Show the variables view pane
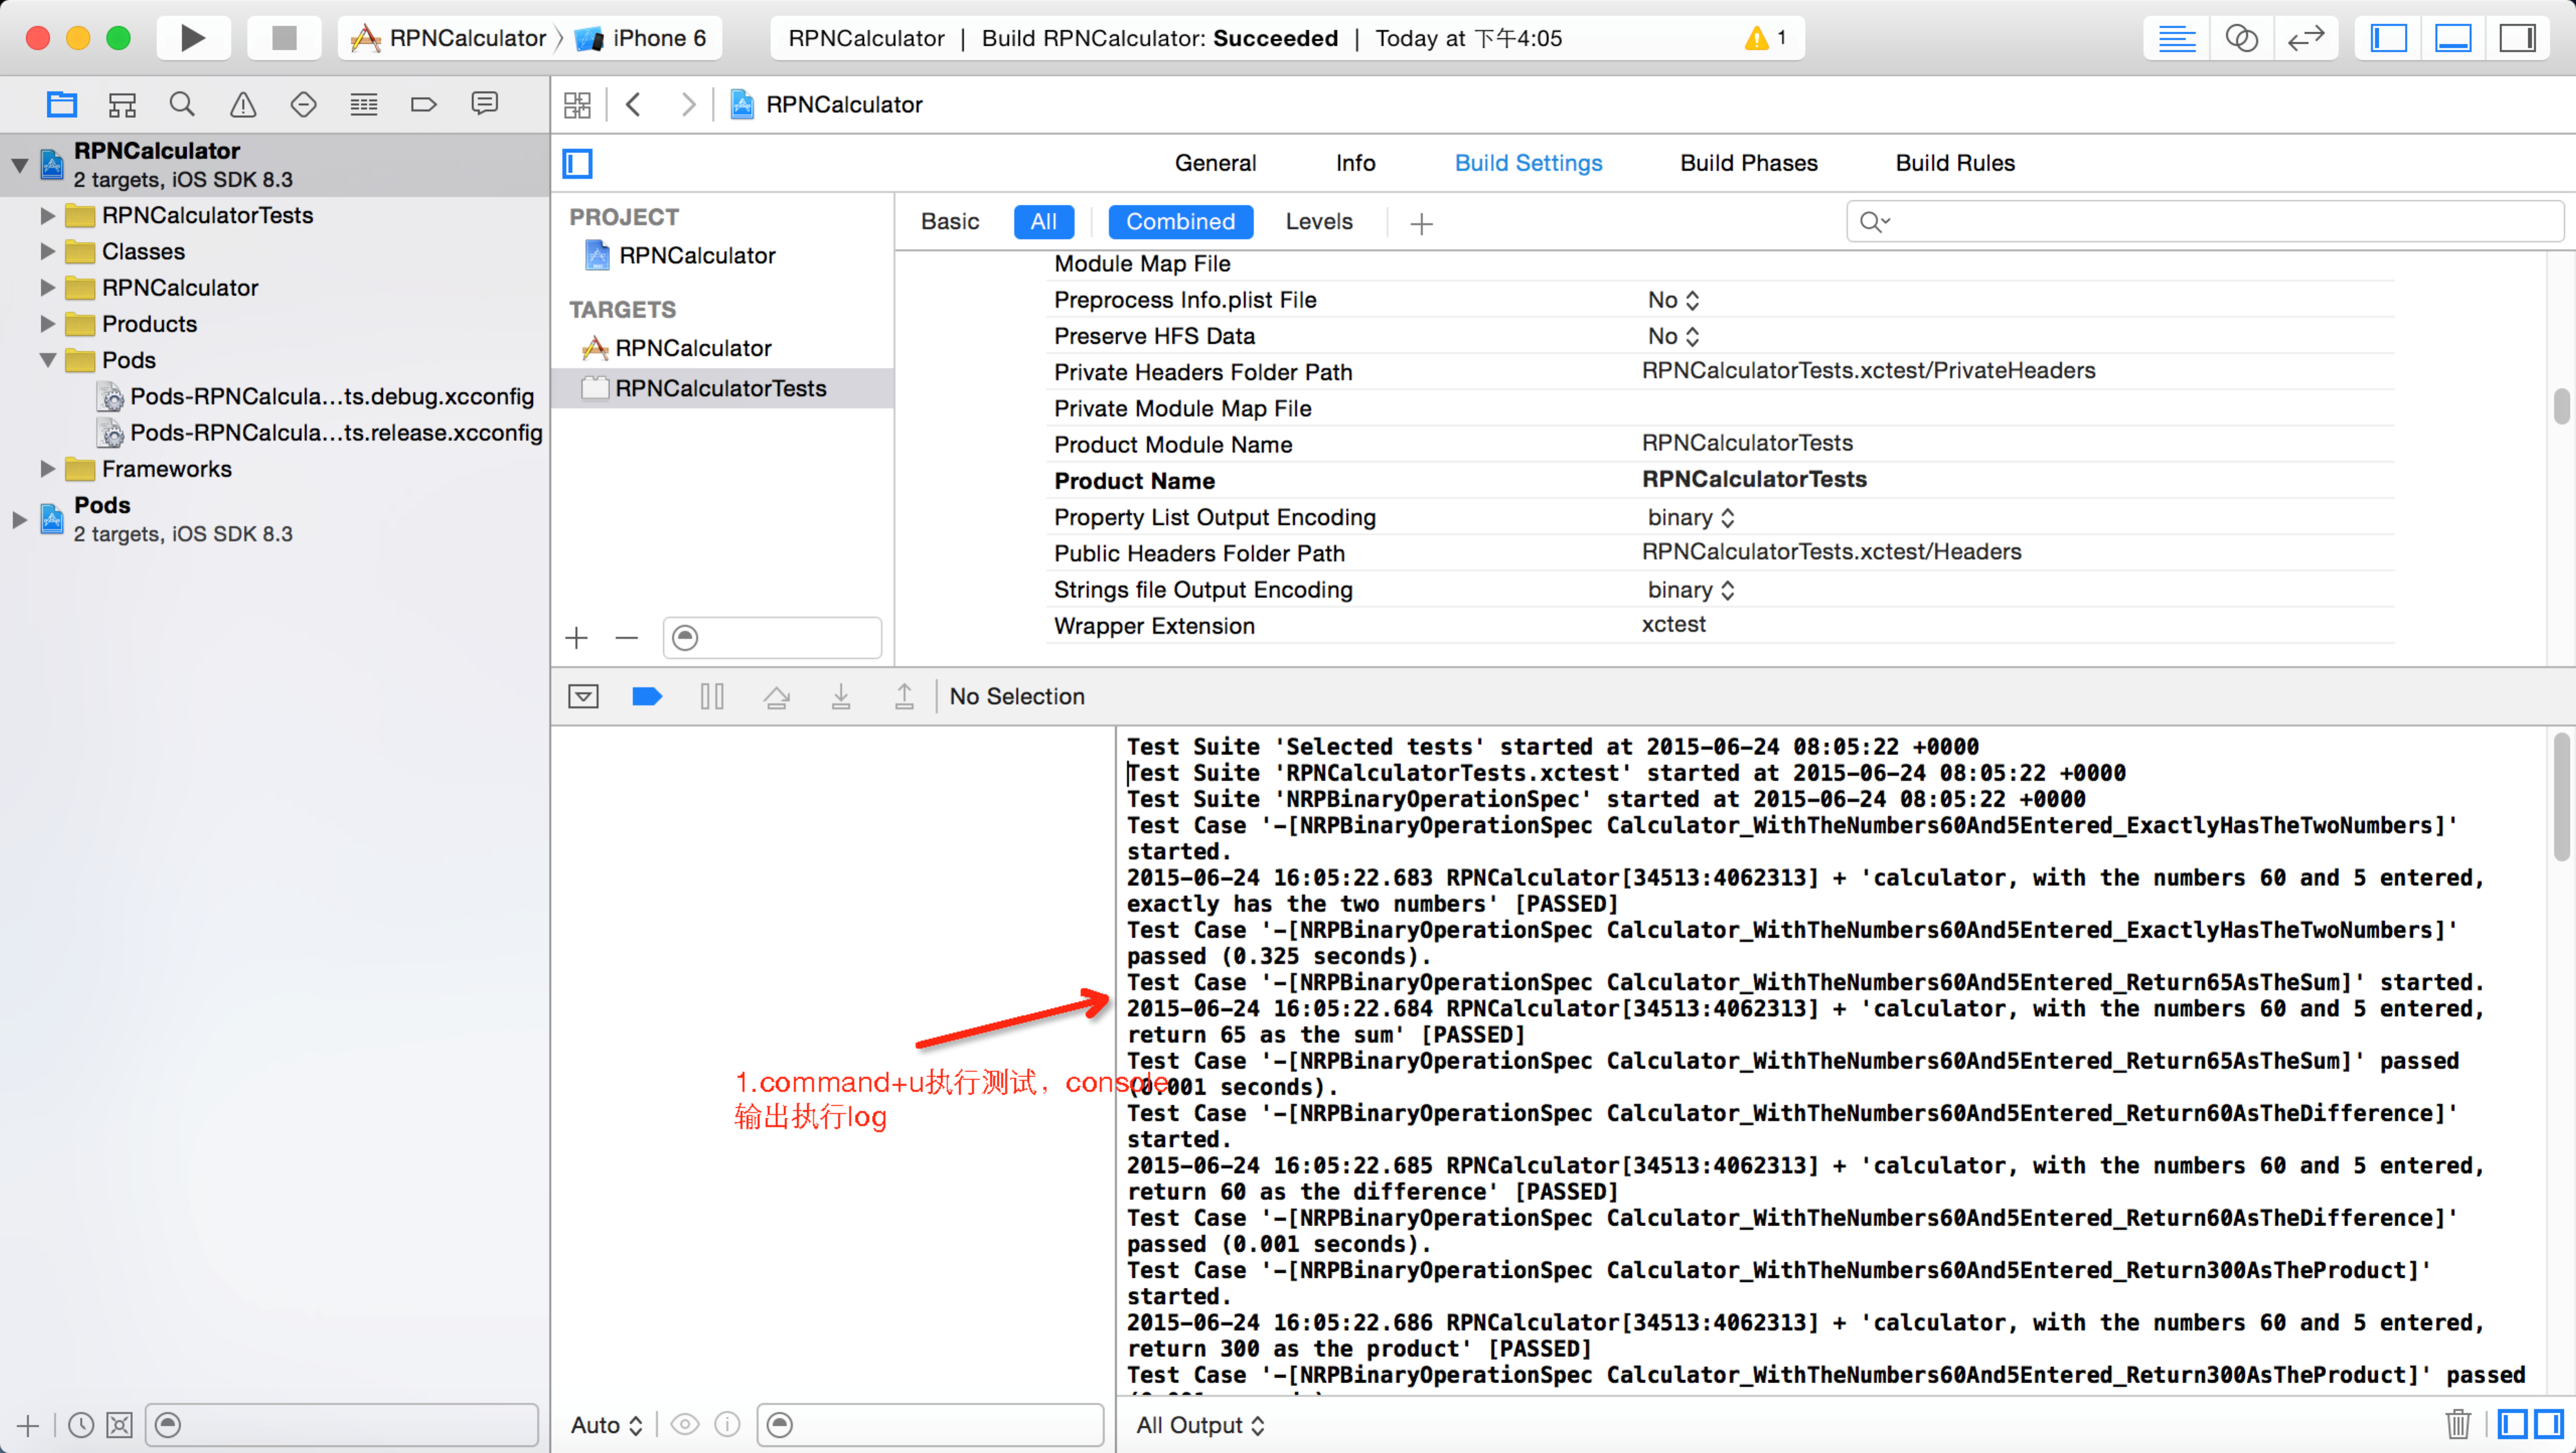 point(2512,1424)
